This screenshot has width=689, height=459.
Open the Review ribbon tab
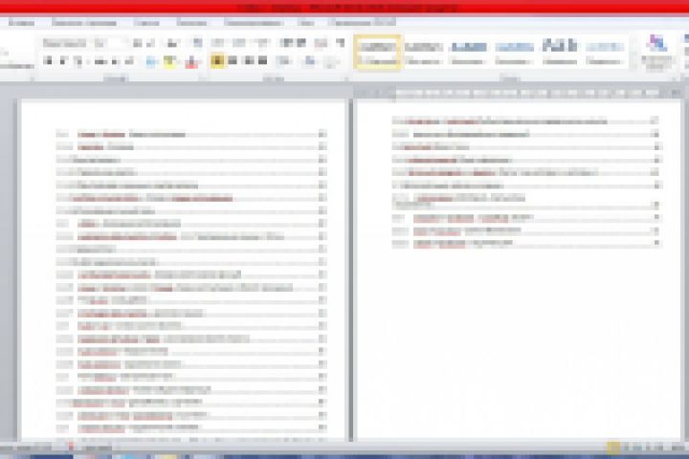[x=253, y=22]
